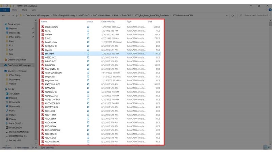272x153 pixels.
Task: Click file list scrollbar up arrow
Action: pyautogui.click(x=270, y=21)
